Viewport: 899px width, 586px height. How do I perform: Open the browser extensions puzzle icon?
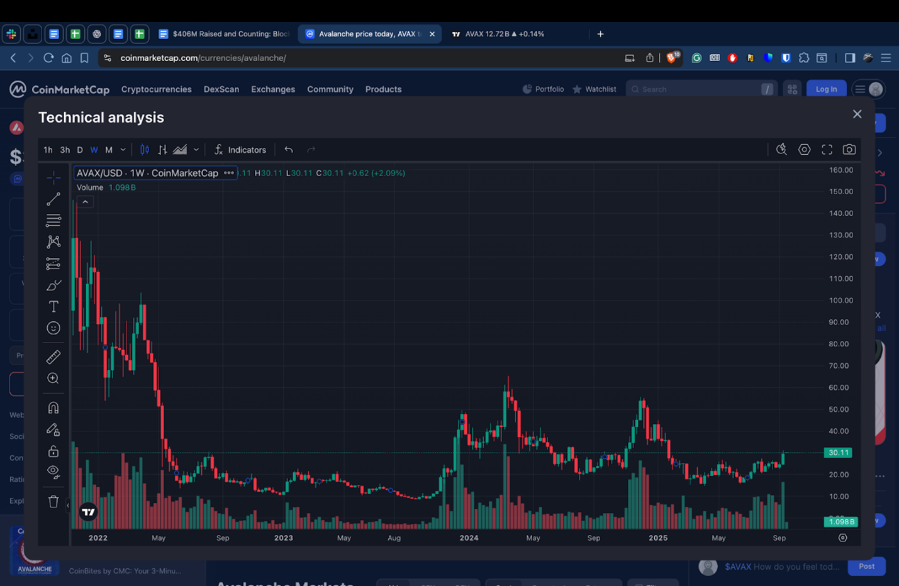[804, 58]
